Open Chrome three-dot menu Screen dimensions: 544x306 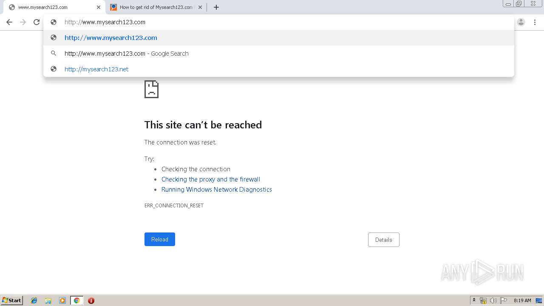point(535,22)
